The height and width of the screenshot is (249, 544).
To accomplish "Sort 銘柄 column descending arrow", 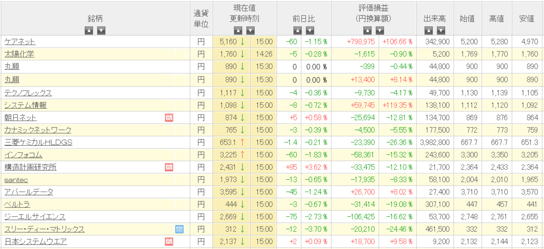I will coord(101,31).
